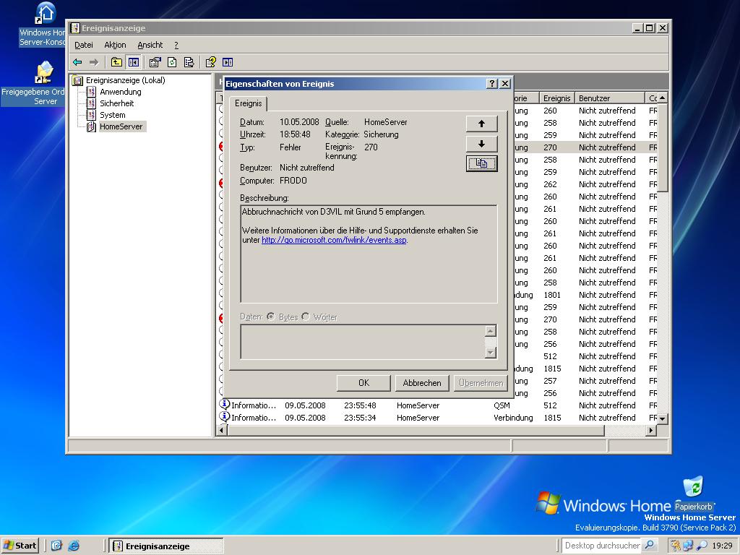Select the System log in tree
This screenshot has width=740, height=555.
(x=112, y=115)
